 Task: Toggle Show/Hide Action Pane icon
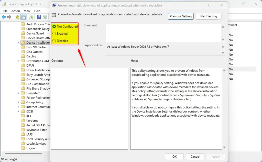coord(45,17)
